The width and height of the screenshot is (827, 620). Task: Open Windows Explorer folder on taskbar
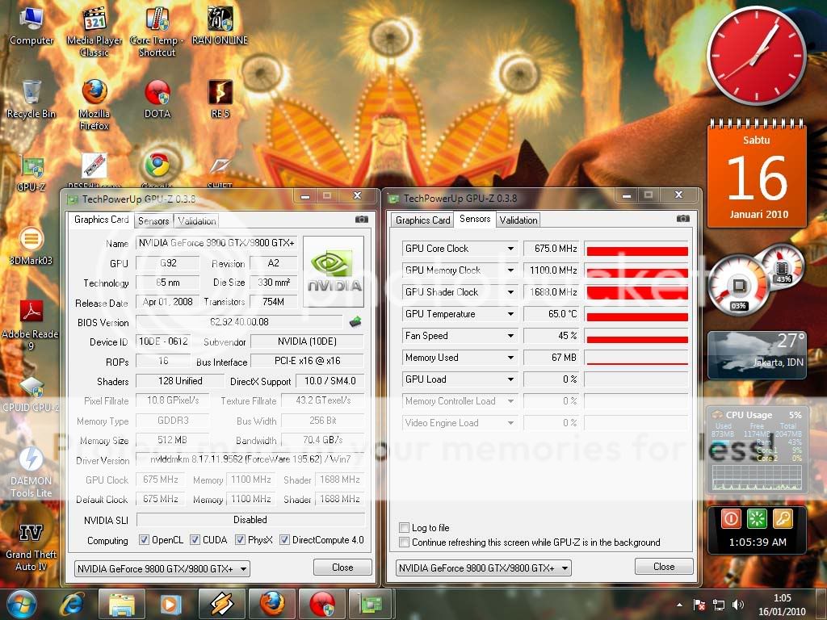click(121, 604)
